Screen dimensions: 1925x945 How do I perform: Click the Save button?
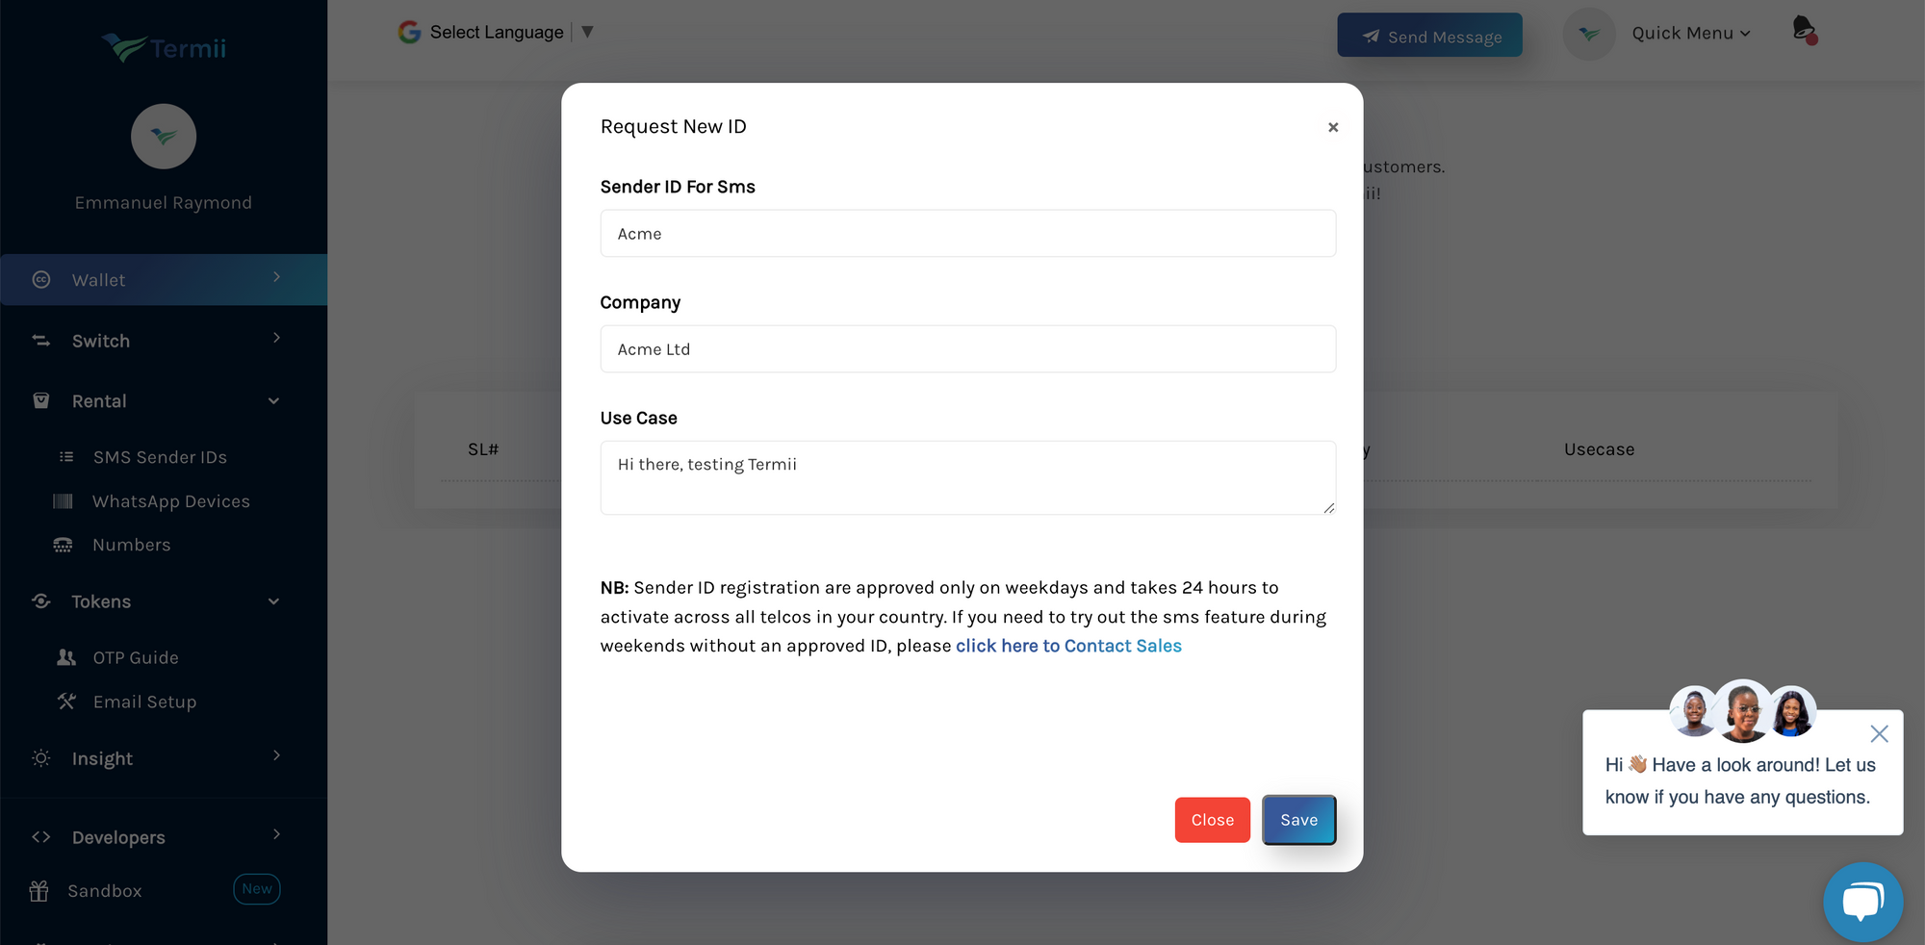[1298, 820]
